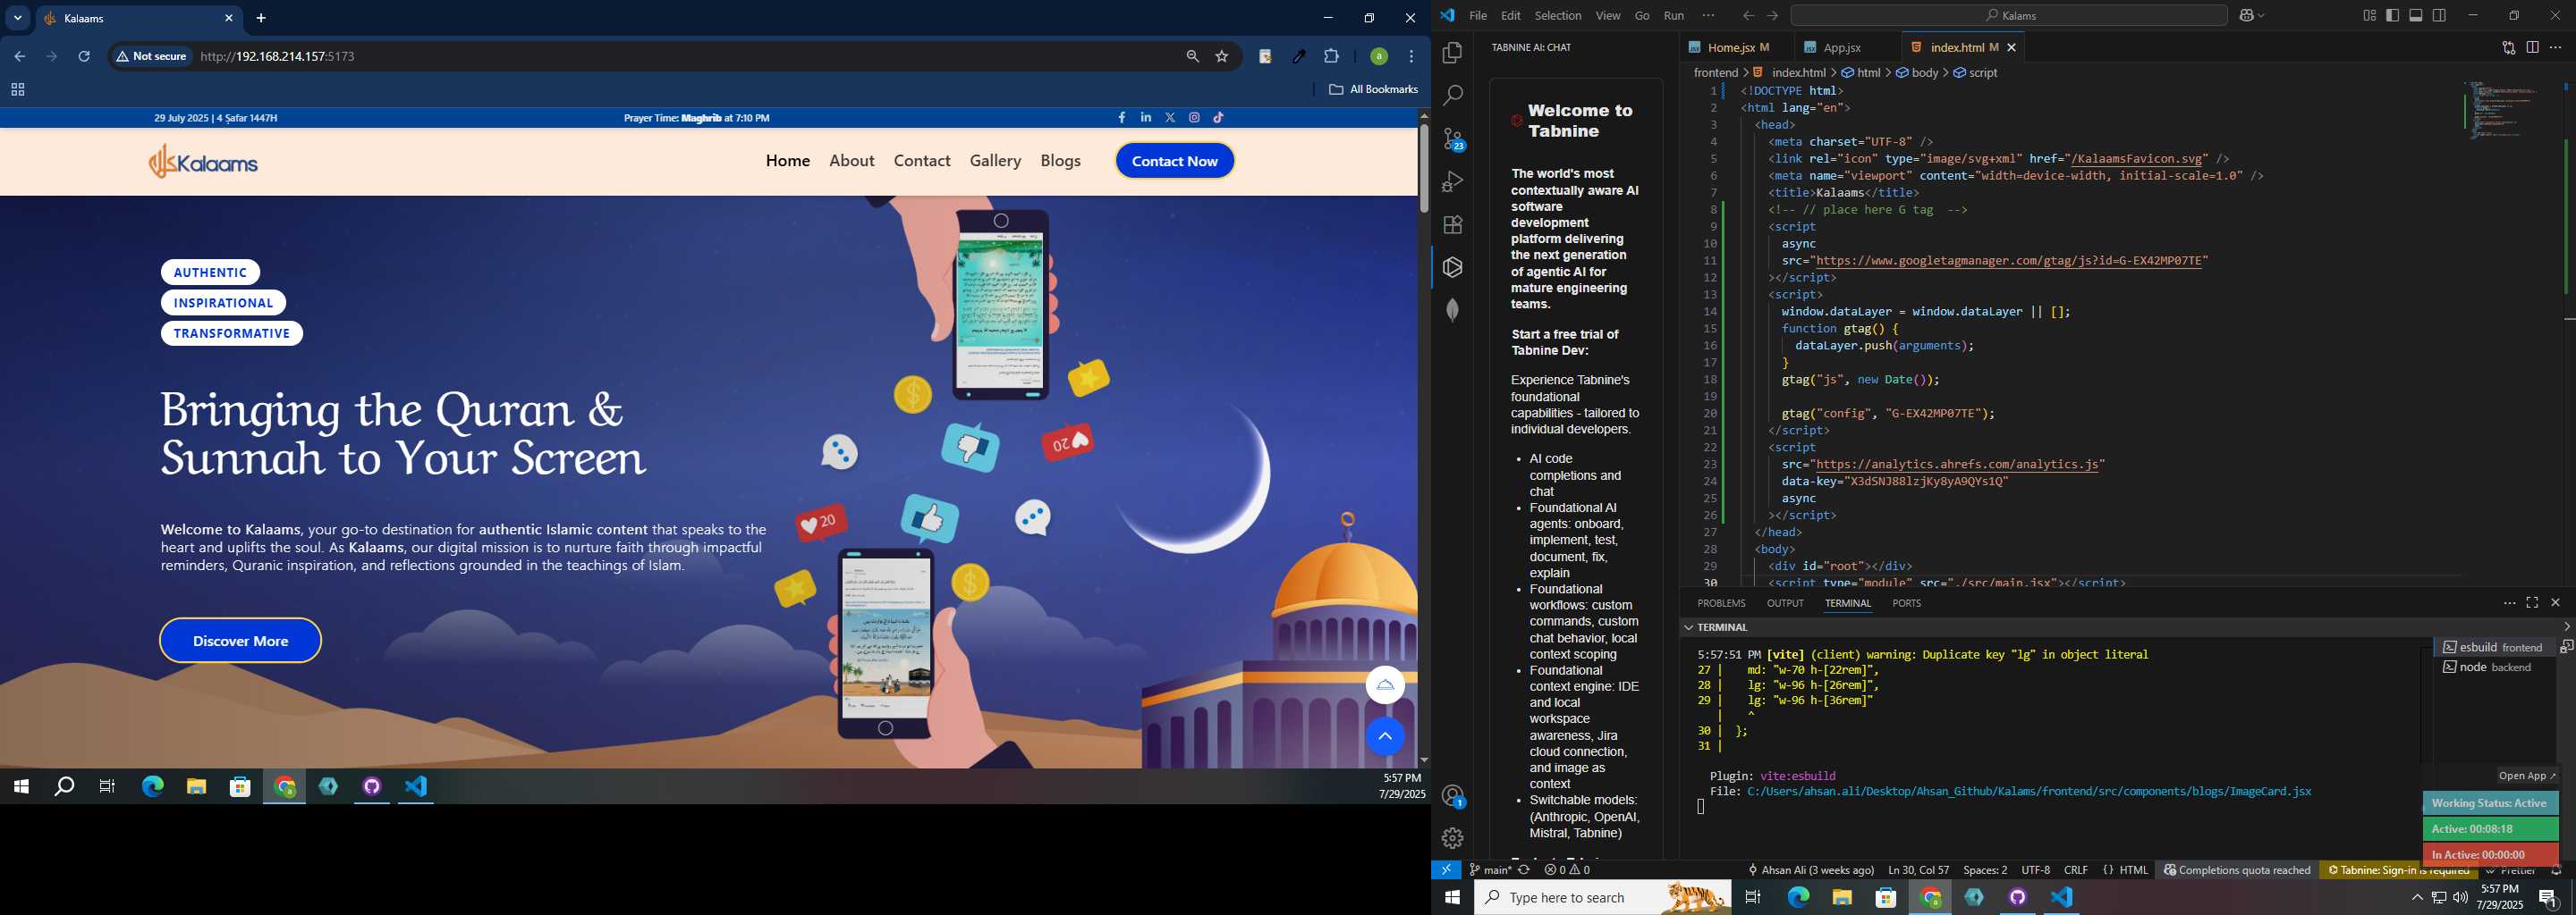This screenshot has height=915, width=2576.
Task: Change line endings via CRLF
Action: pyautogui.click(x=2075, y=870)
